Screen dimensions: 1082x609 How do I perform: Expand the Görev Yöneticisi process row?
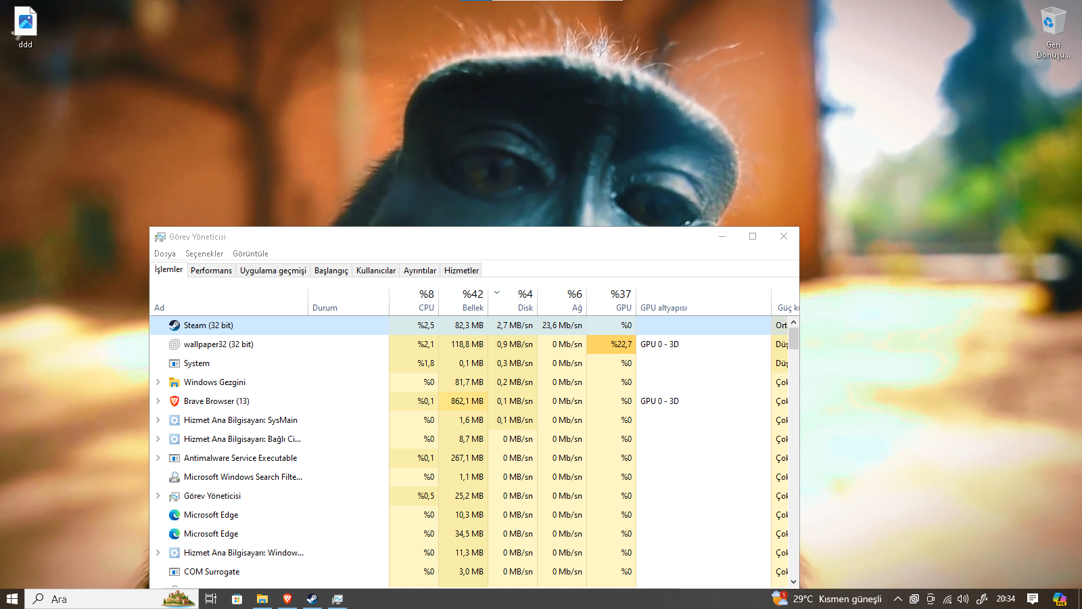158,496
